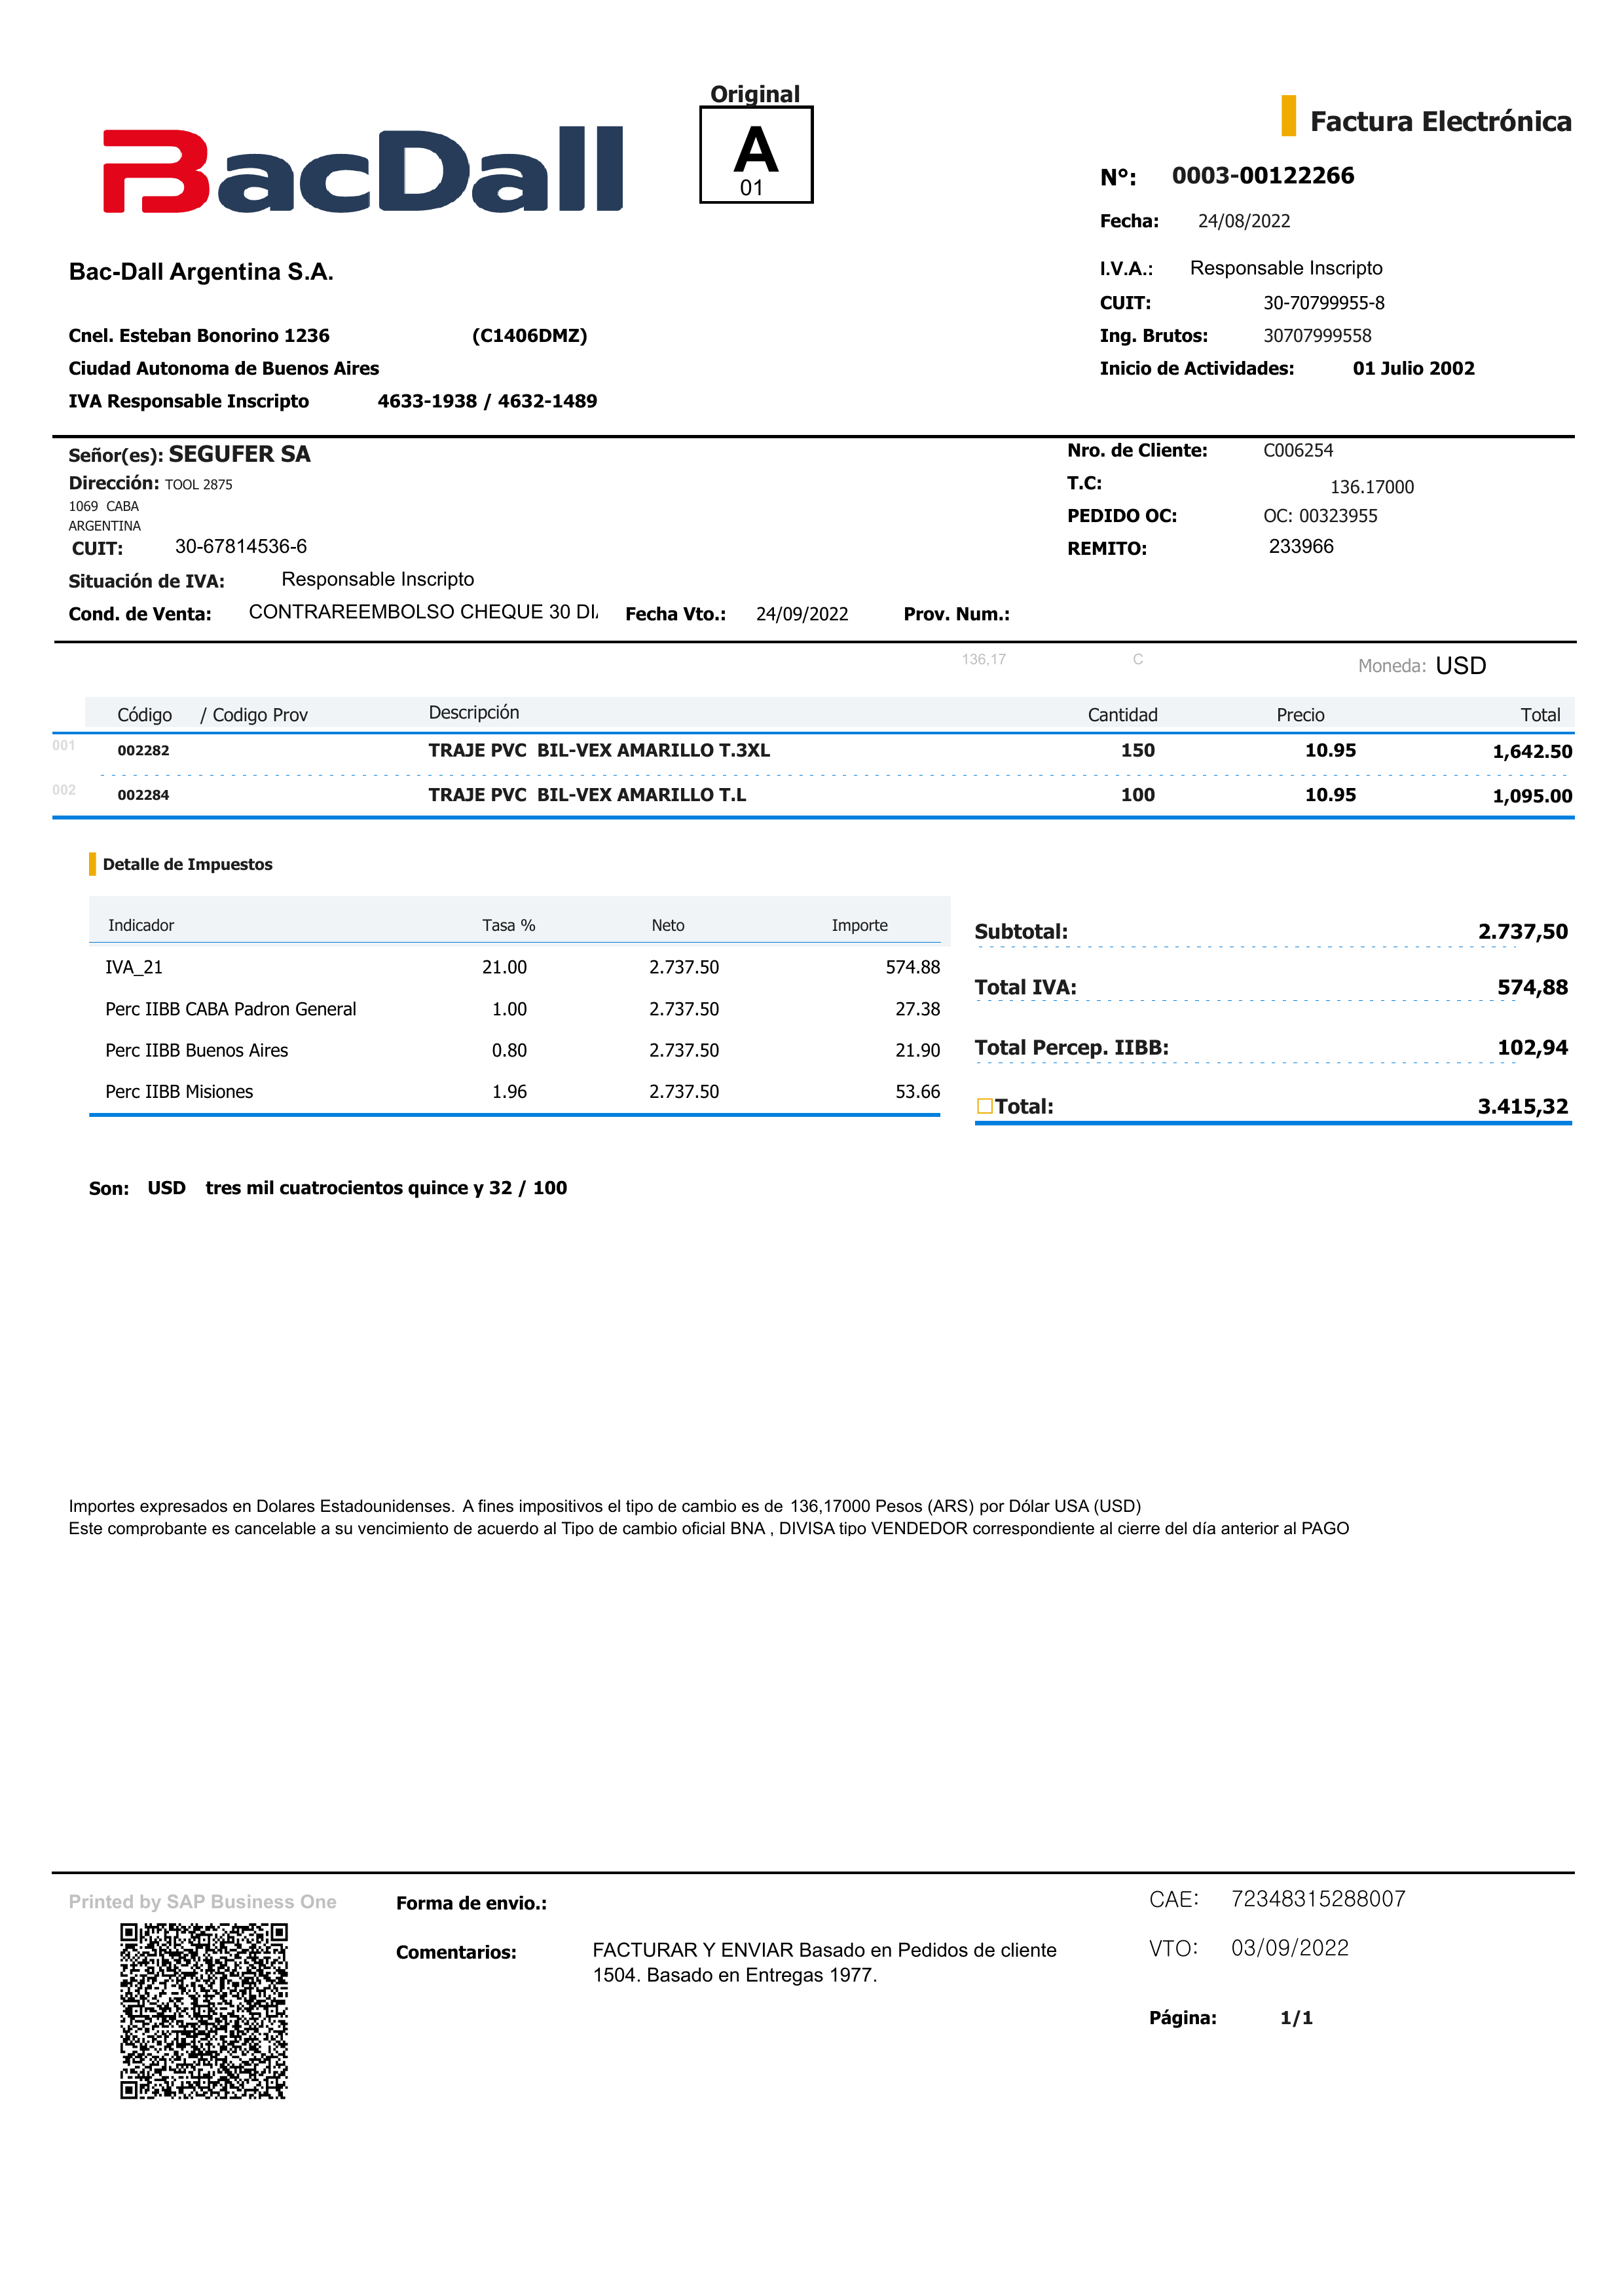Viewport: 1624px width, 2296px height.
Task: Click the small yellow square before Total
Action: pos(985,1106)
